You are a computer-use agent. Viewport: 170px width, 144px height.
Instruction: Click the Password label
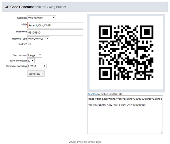(x=21, y=32)
